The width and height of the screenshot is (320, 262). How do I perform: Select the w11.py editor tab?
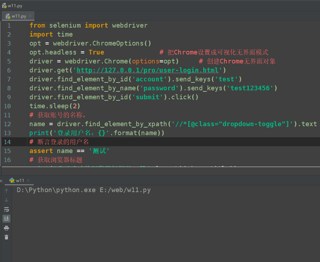pos(18,16)
